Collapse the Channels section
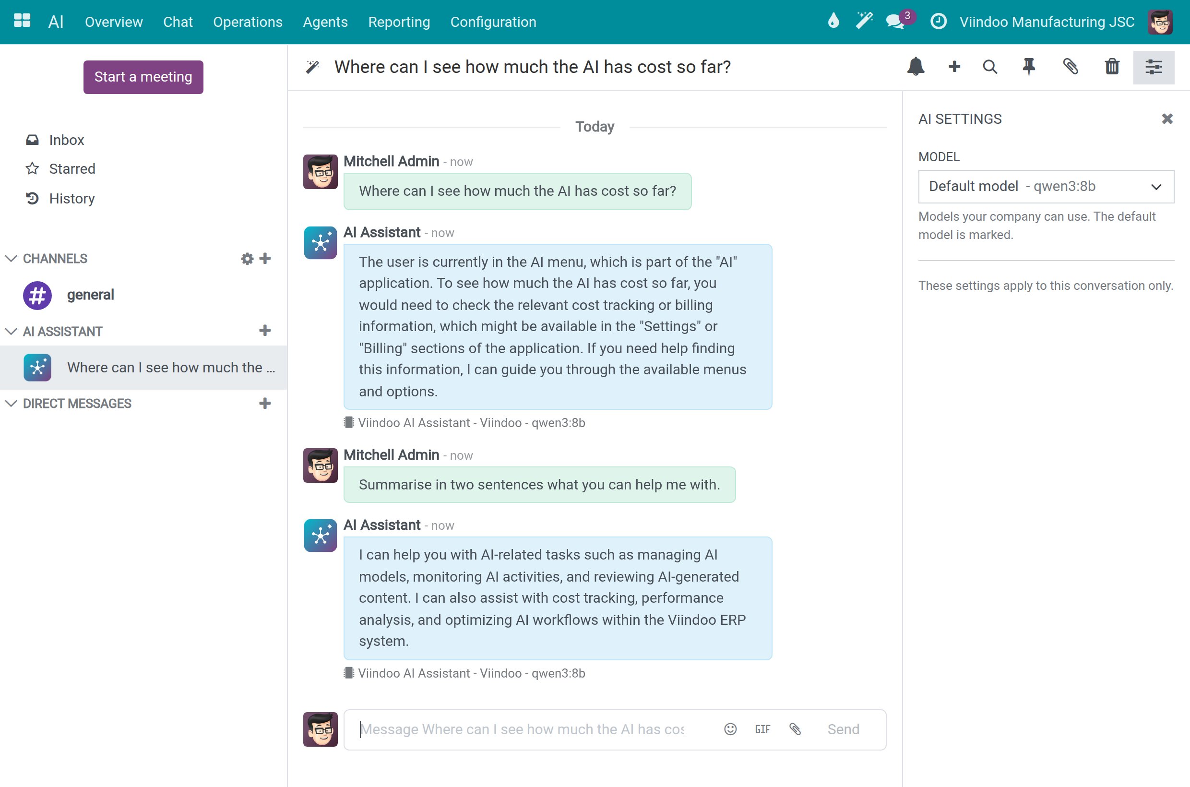The width and height of the screenshot is (1190, 787). click(x=11, y=259)
